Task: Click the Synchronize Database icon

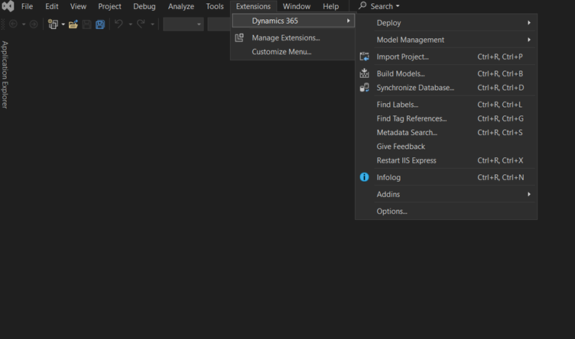Action: tap(364, 88)
